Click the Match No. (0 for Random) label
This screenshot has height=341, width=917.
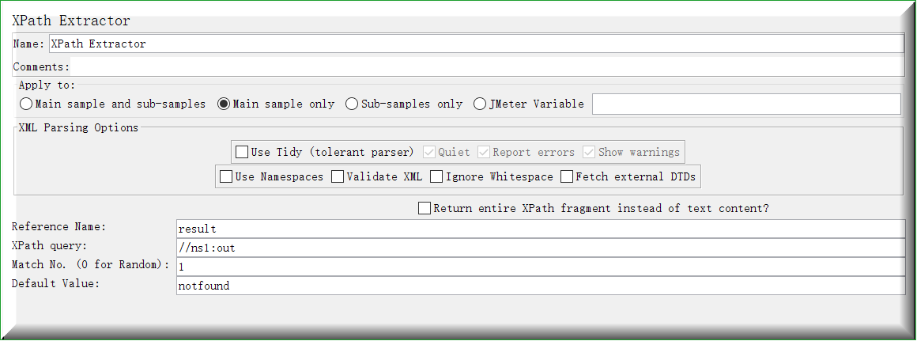pyautogui.click(x=91, y=264)
